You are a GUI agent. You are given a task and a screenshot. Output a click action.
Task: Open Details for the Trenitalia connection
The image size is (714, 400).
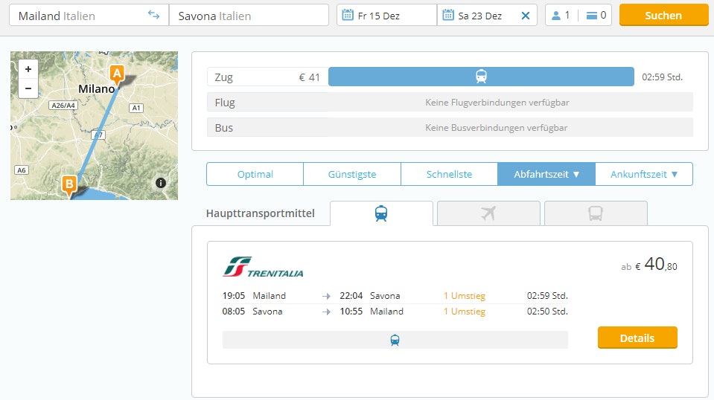[x=637, y=338]
